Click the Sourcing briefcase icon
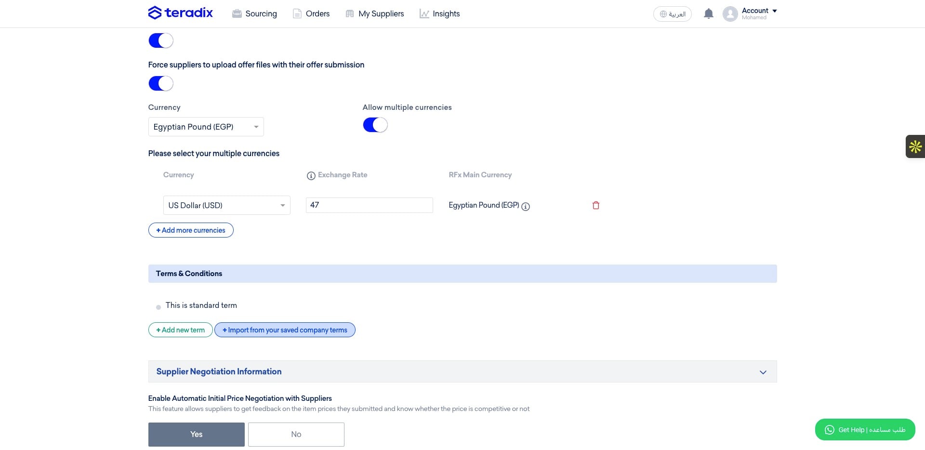The width and height of the screenshot is (925, 450). point(237,13)
